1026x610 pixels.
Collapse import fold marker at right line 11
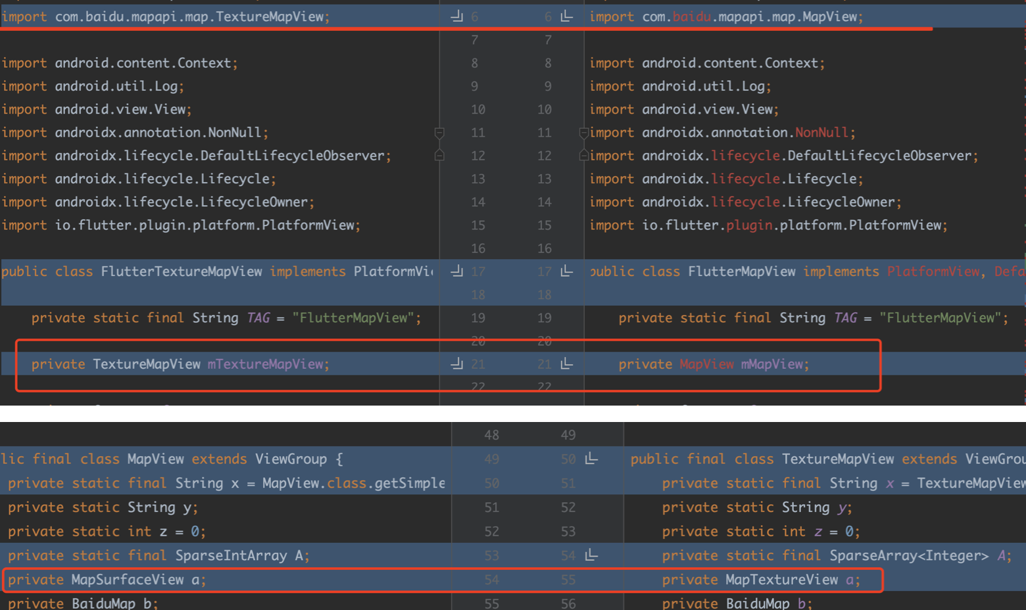583,133
